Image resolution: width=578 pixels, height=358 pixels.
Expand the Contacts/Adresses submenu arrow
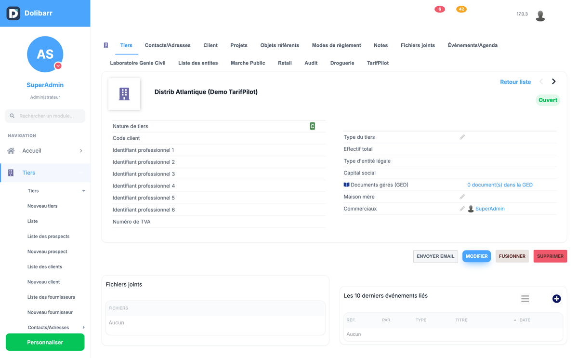click(83, 328)
